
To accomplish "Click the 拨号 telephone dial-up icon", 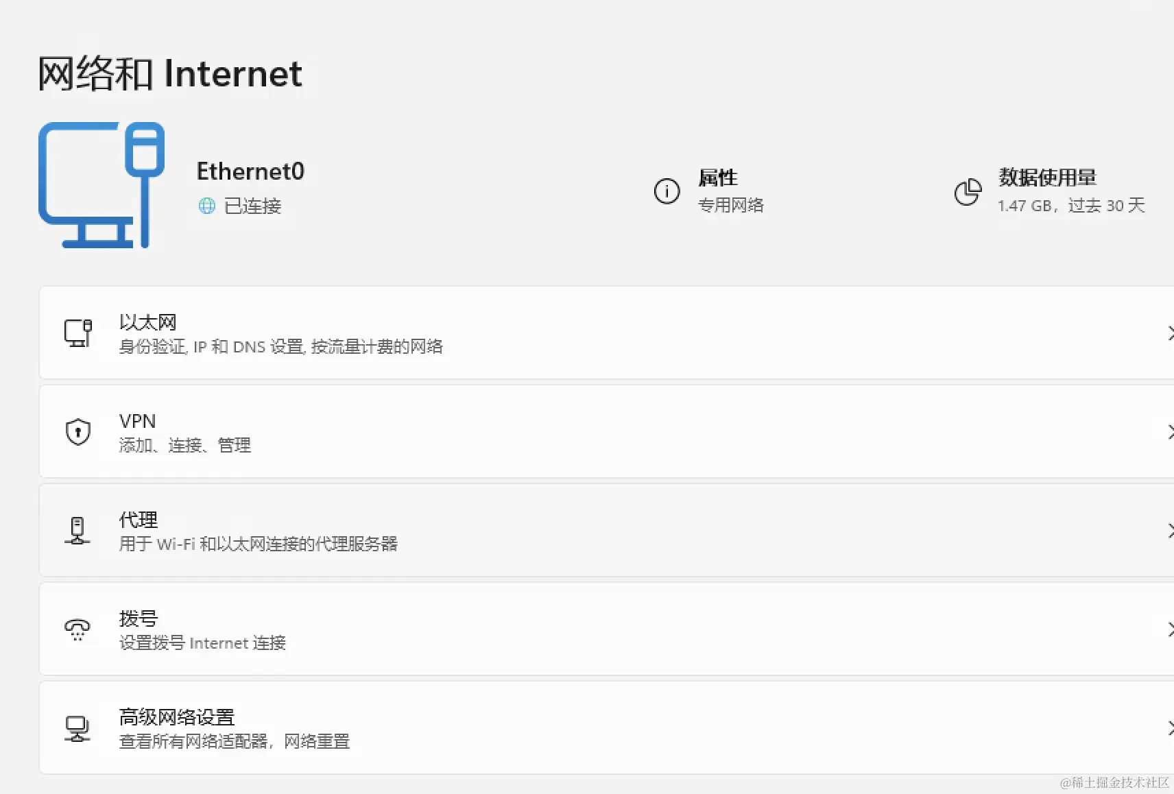I will click(x=77, y=629).
